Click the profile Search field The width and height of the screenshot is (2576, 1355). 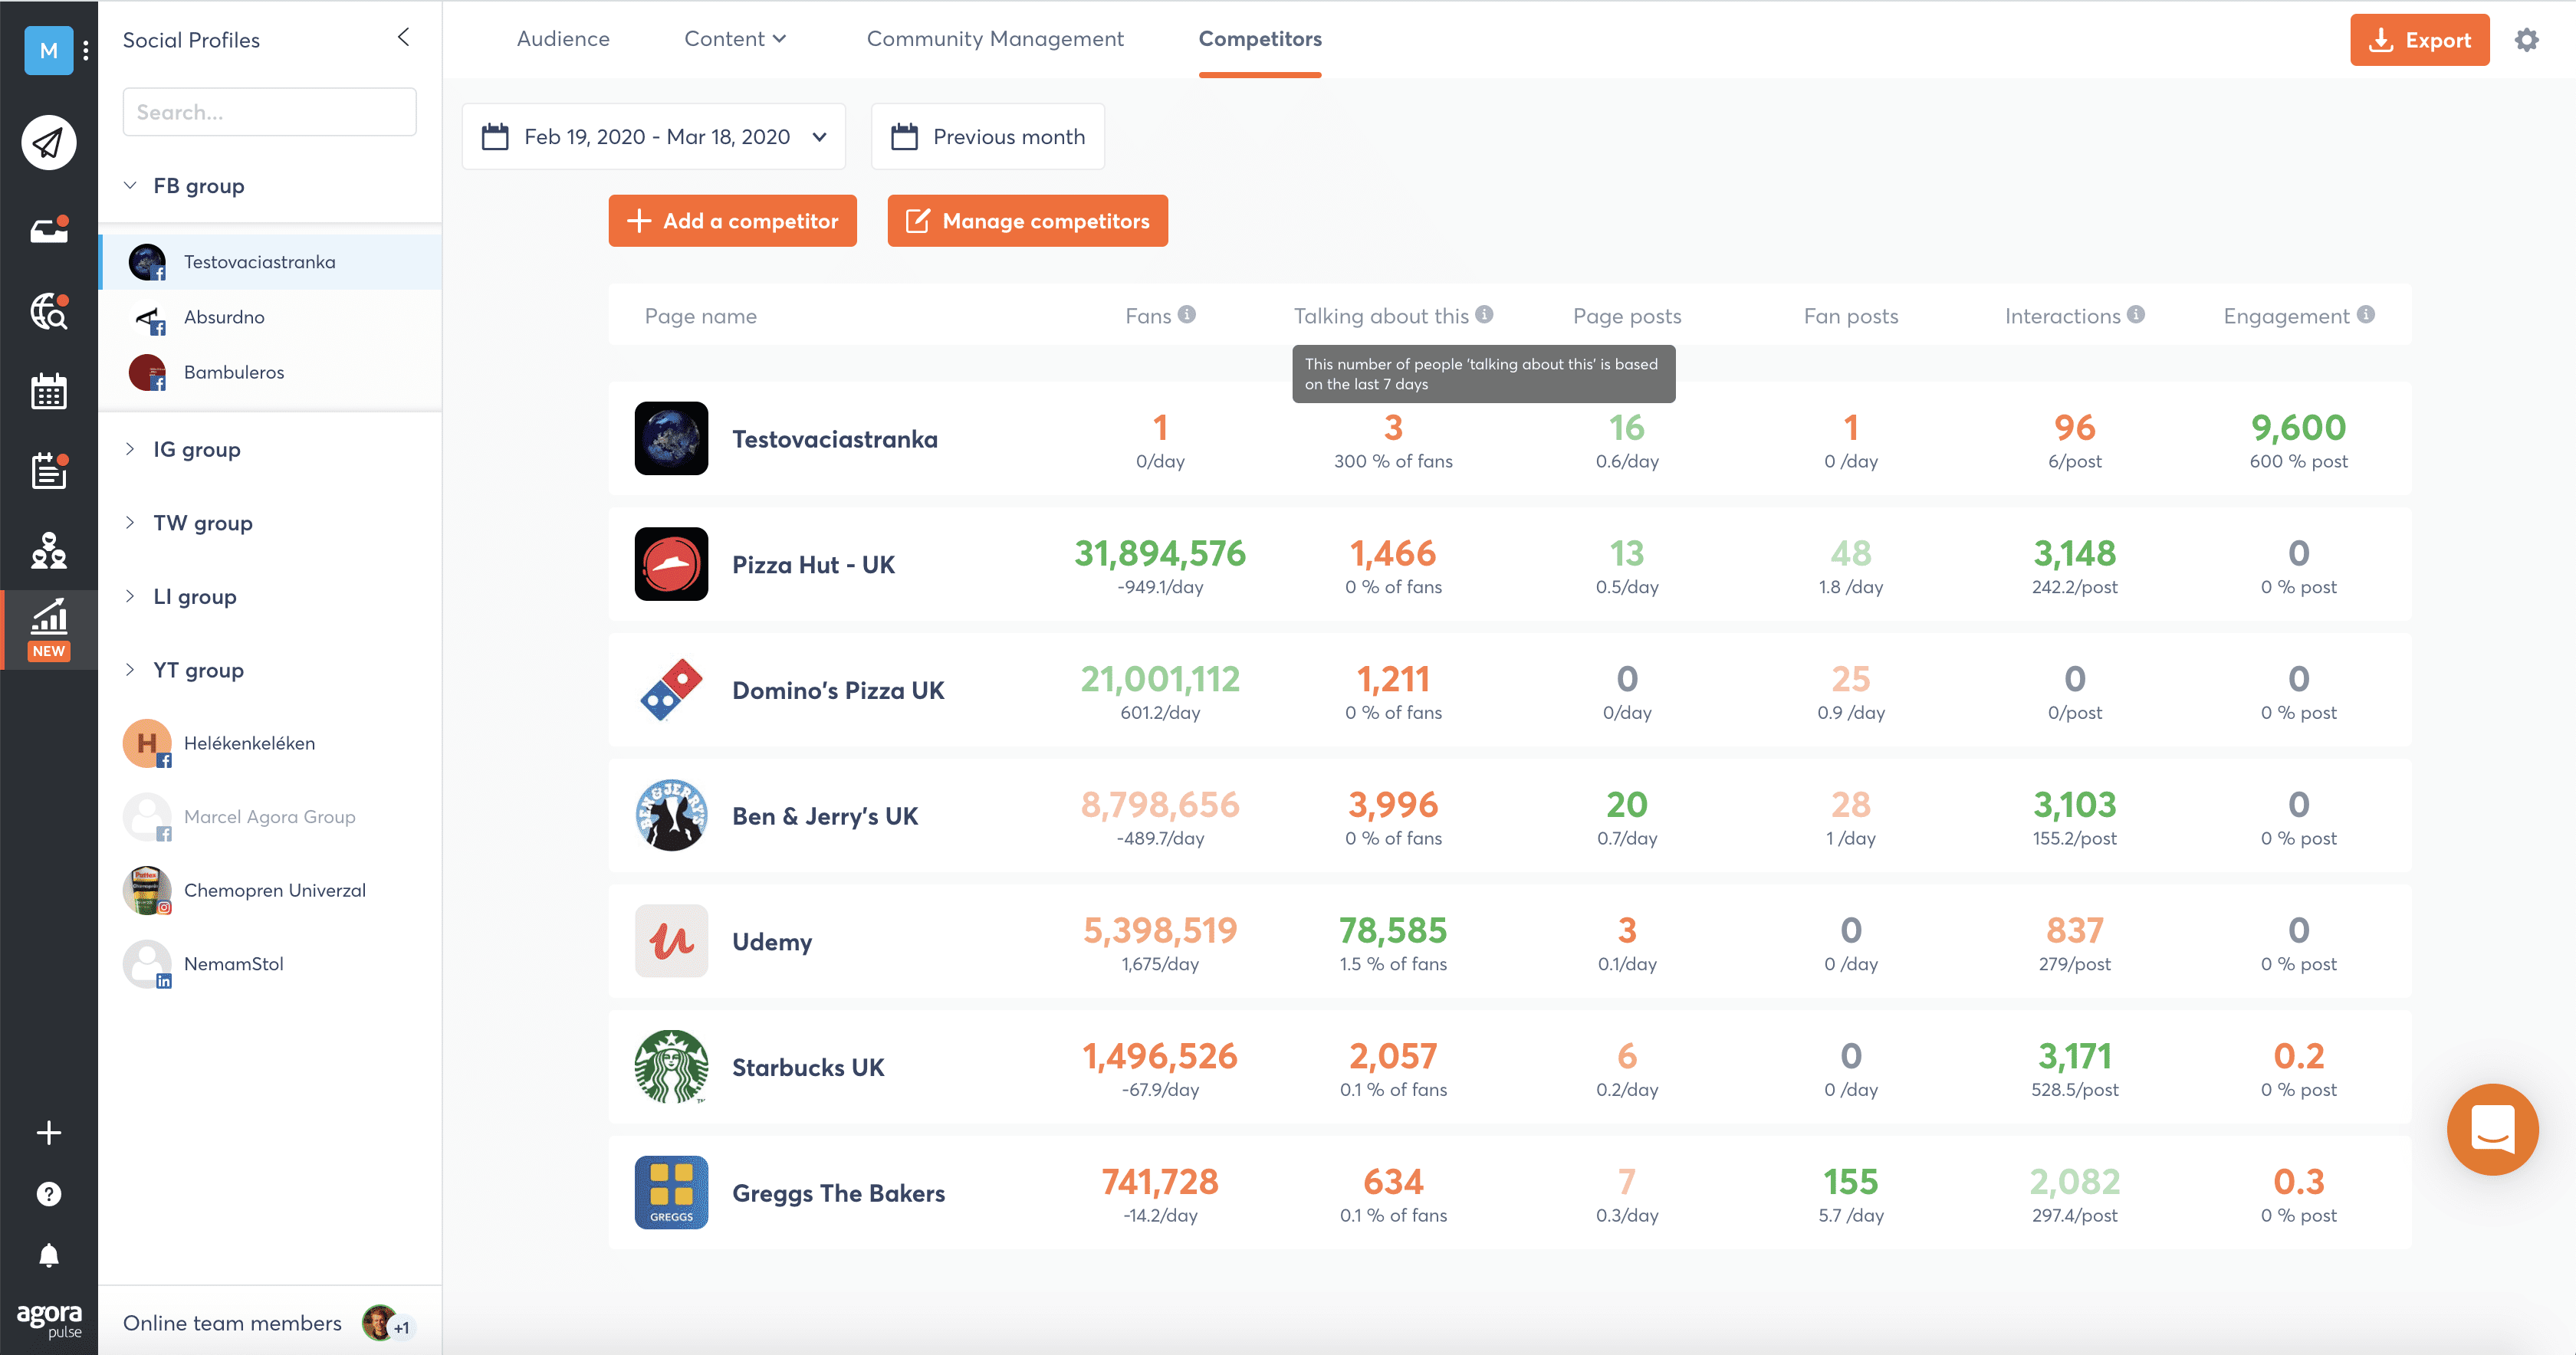(269, 112)
